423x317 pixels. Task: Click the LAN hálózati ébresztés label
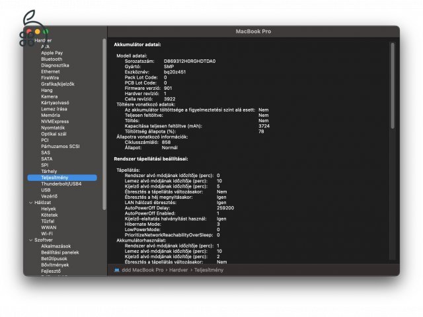(x=150, y=203)
